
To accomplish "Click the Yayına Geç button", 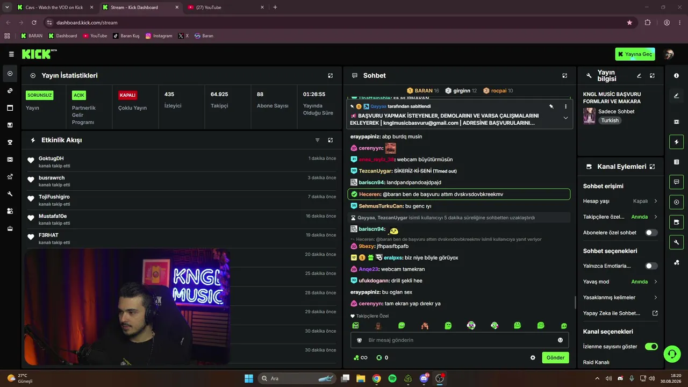I will click(635, 54).
